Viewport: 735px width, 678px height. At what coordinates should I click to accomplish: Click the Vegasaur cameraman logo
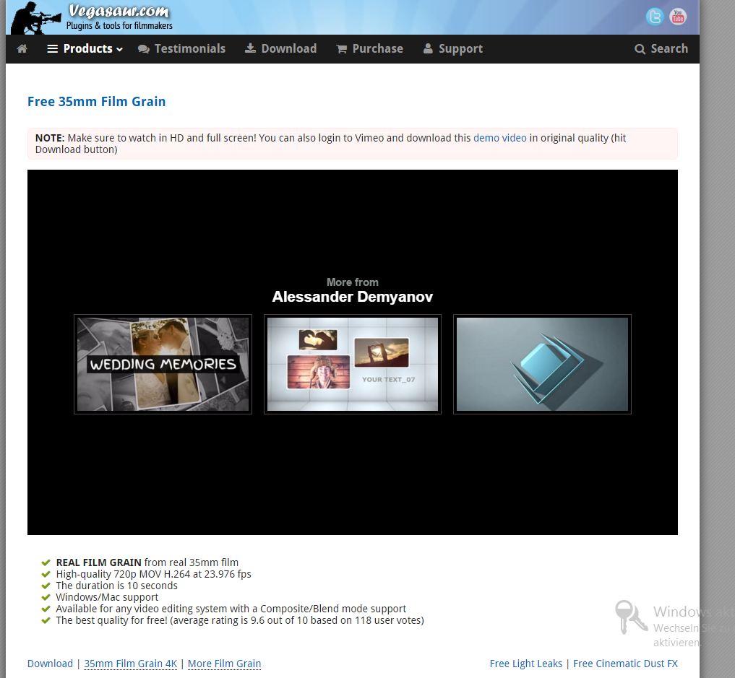[35, 18]
